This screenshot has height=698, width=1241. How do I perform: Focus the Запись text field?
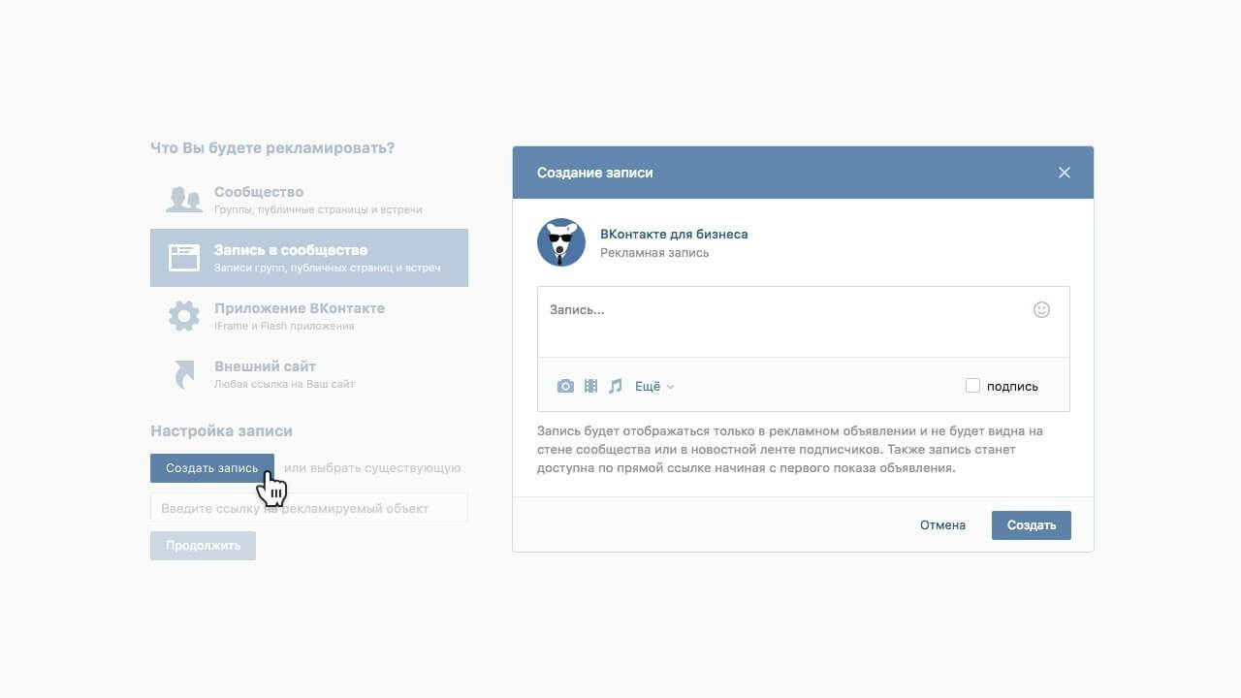point(776,320)
